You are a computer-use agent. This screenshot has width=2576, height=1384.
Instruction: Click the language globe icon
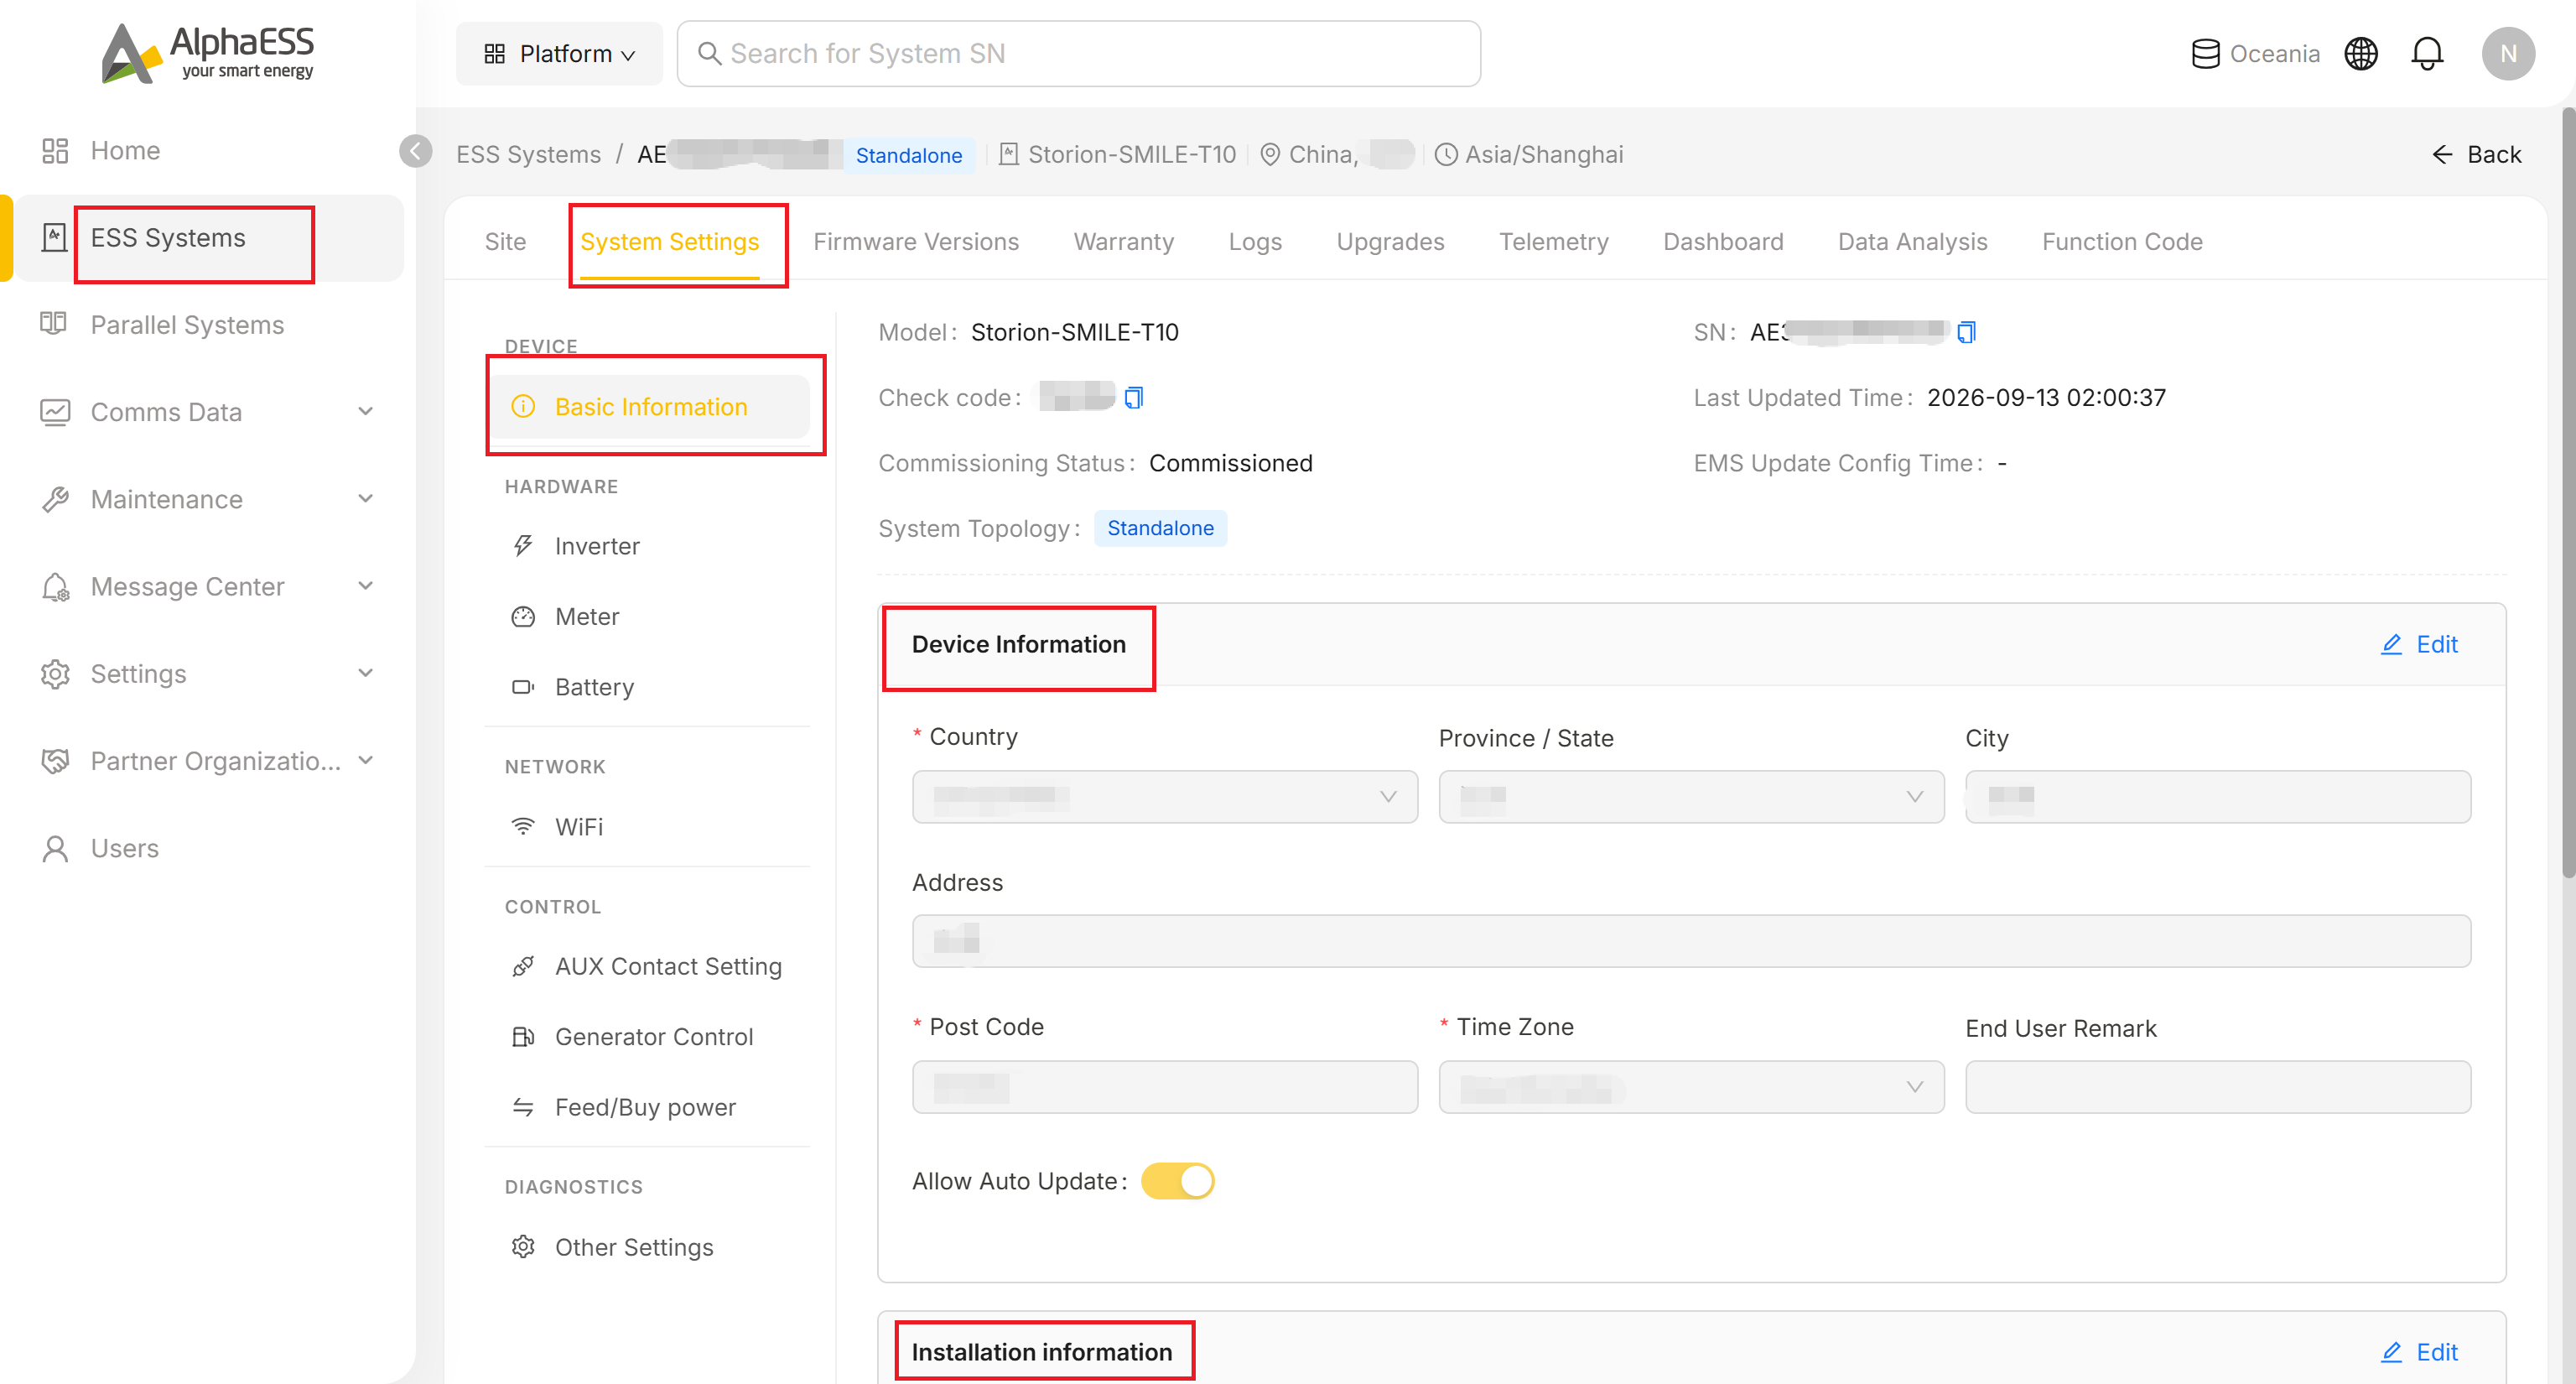[x=2361, y=53]
